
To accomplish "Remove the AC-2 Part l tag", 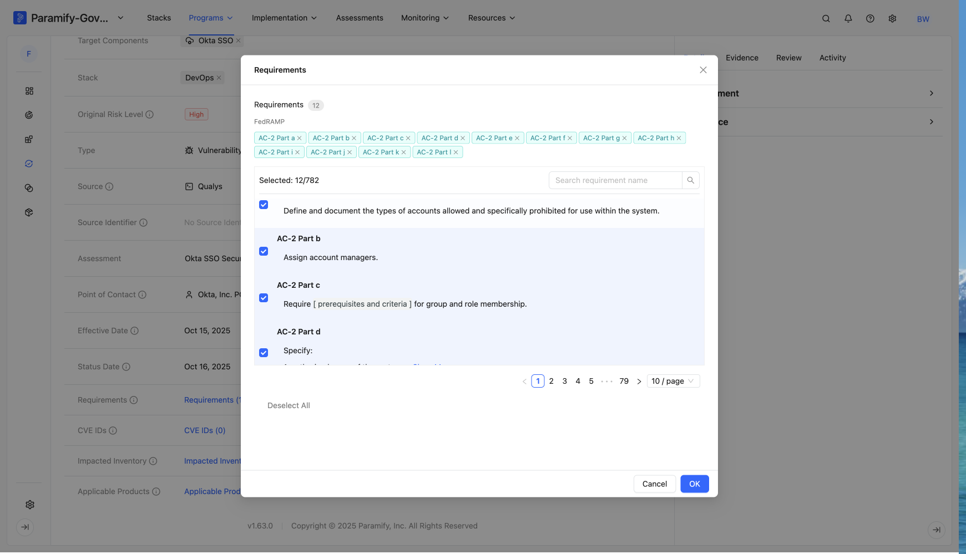I will (456, 153).
